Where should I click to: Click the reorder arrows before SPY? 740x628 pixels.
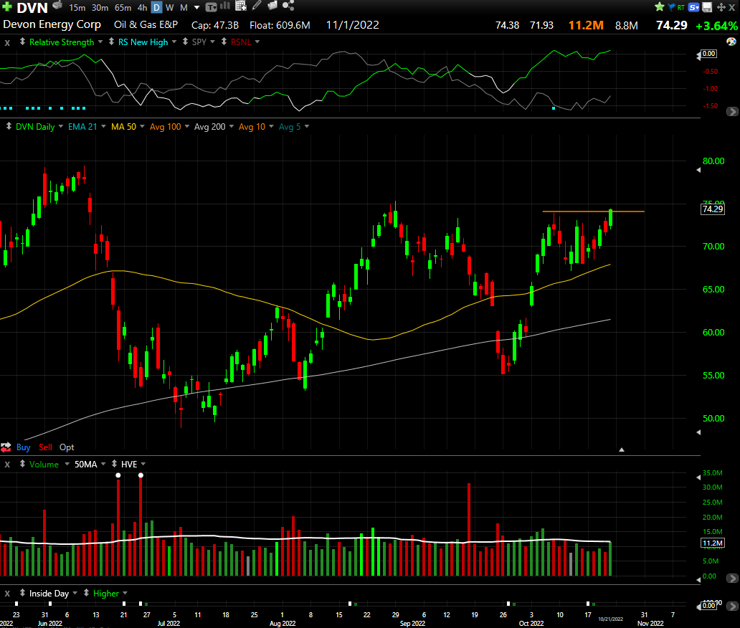(185, 42)
